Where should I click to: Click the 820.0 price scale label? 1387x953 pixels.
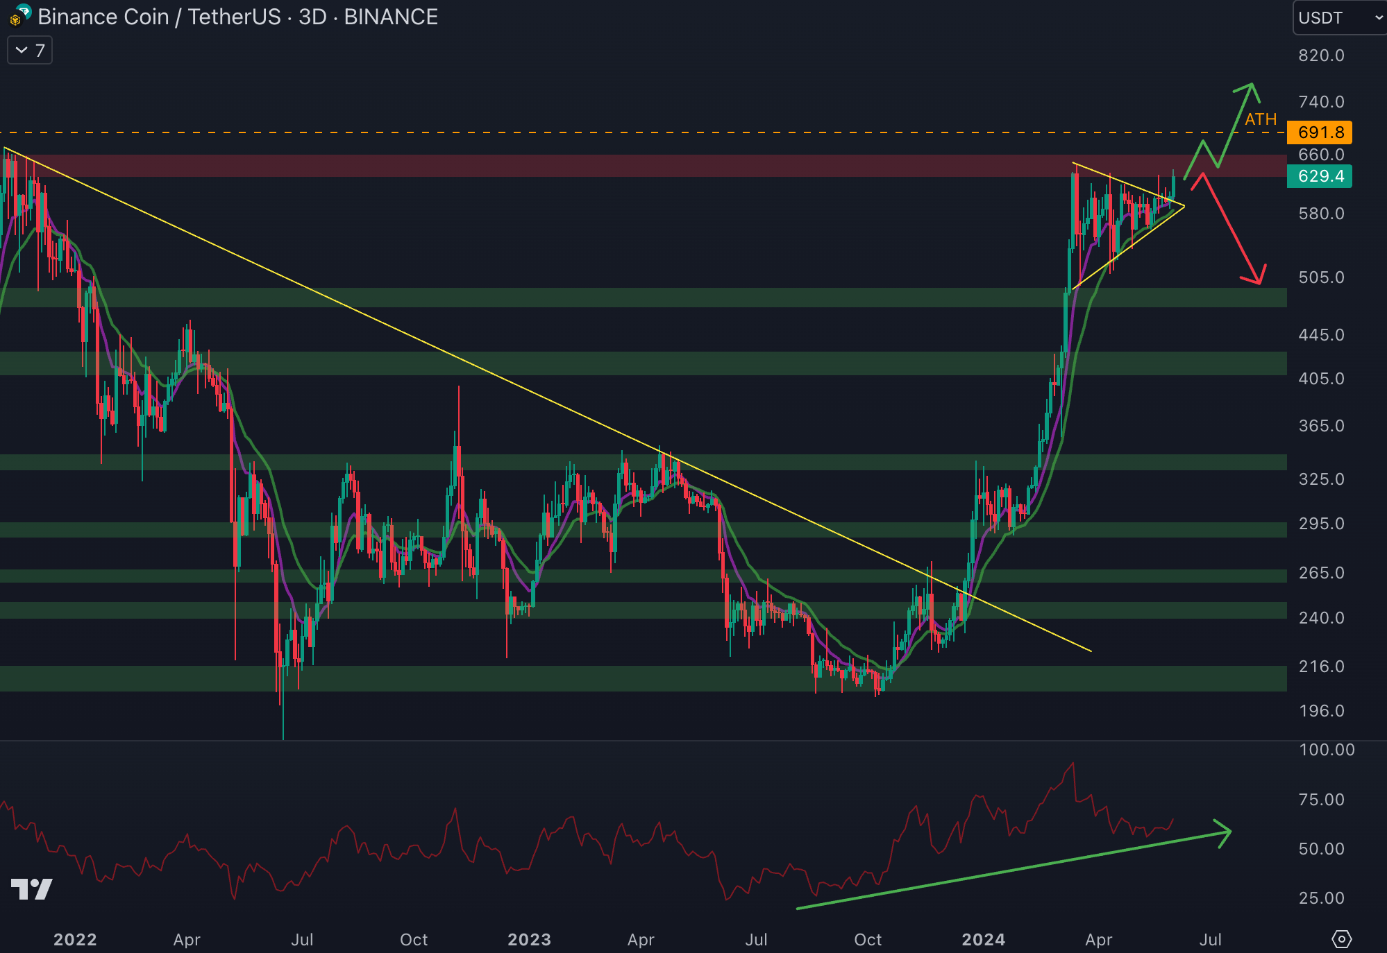(x=1320, y=55)
